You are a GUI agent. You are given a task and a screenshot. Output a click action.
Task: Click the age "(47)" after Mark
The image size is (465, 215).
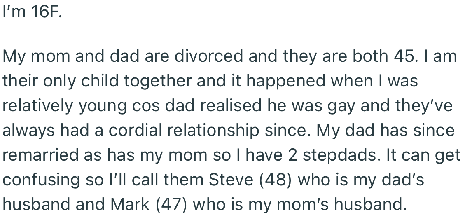[x=171, y=205]
